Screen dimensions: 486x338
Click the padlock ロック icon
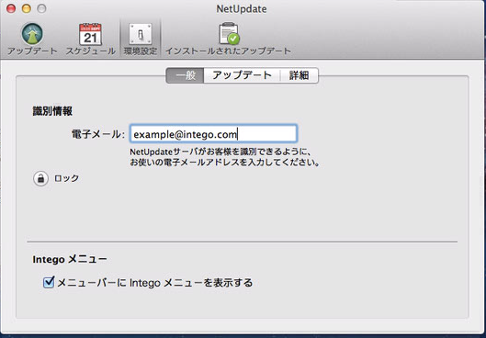40,179
